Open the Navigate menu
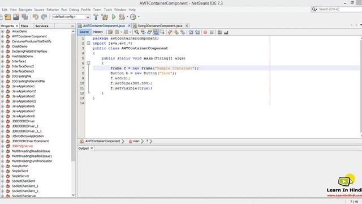The image size is (362, 204). click(25, 10)
